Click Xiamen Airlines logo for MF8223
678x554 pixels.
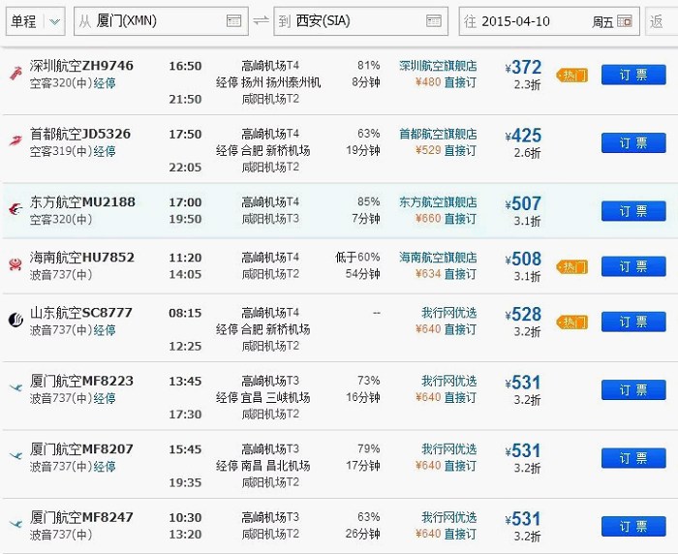[x=15, y=387]
